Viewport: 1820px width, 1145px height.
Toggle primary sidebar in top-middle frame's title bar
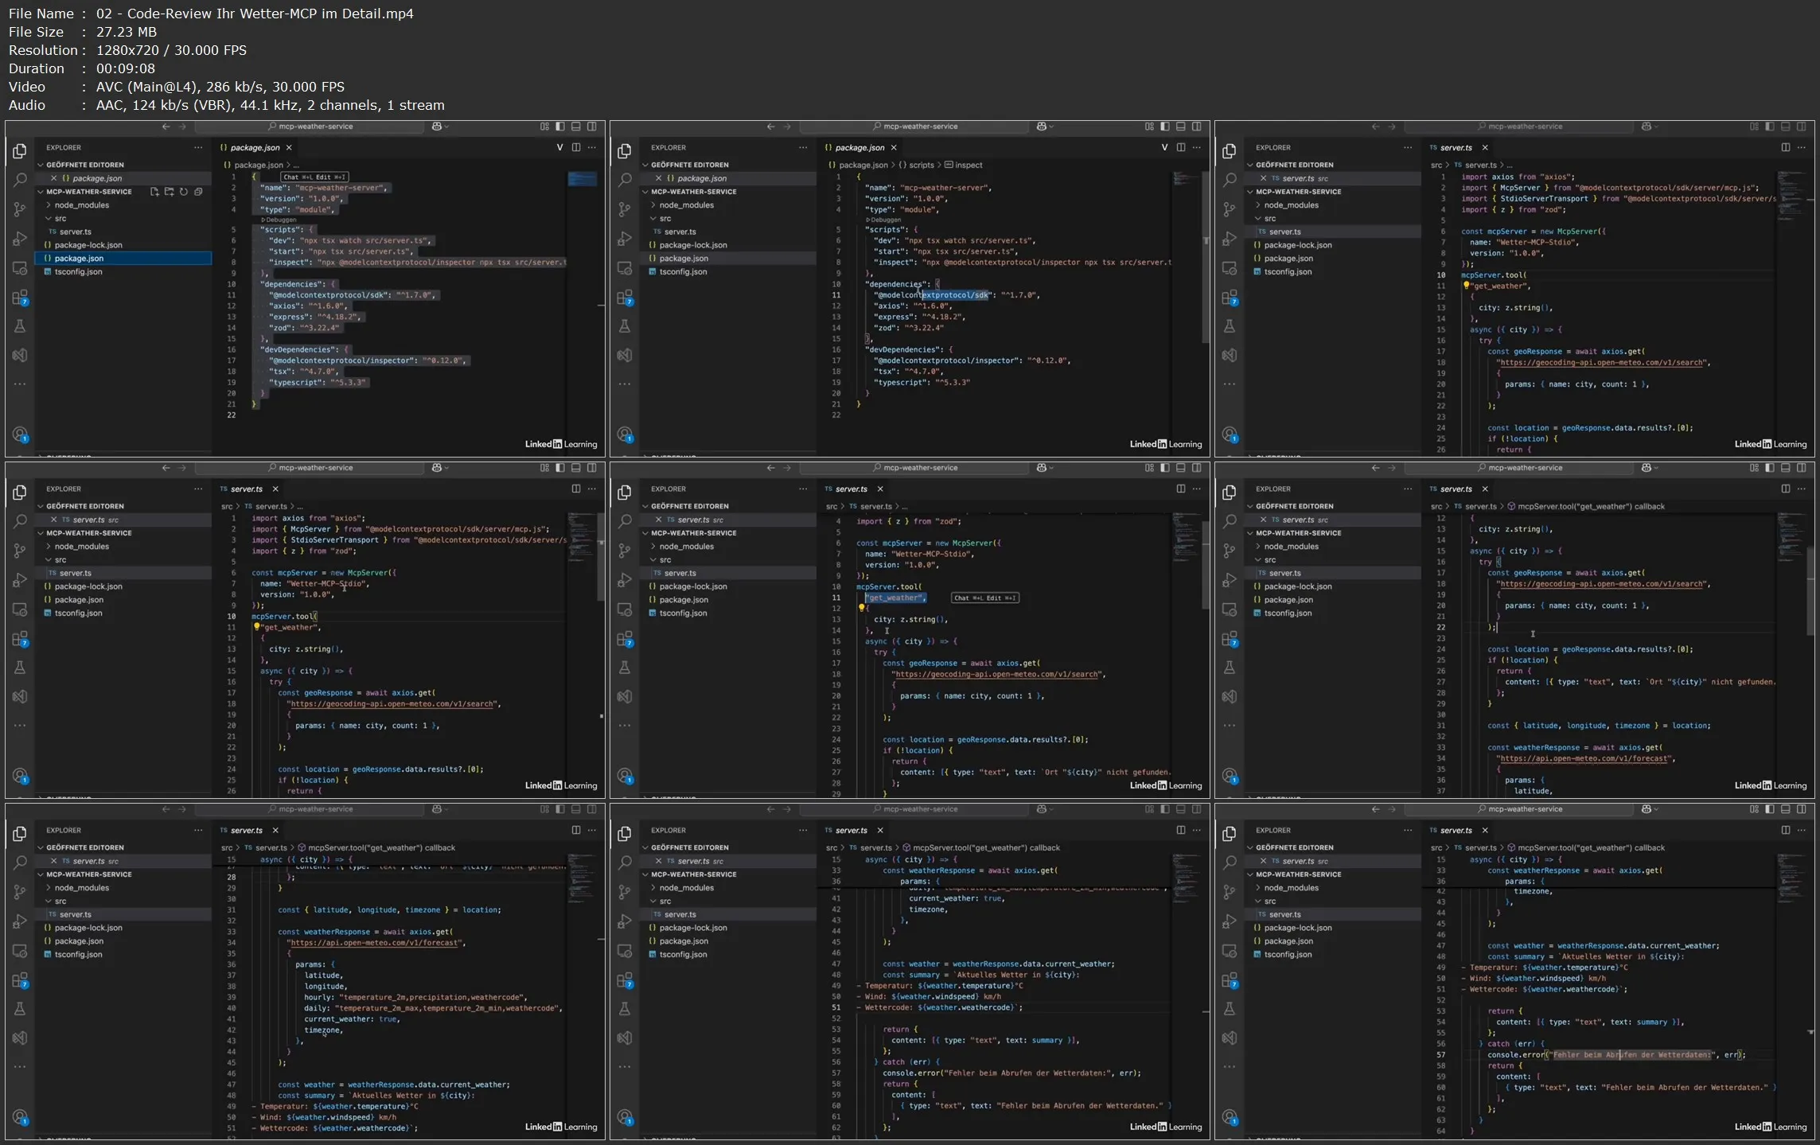click(1165, 127)
